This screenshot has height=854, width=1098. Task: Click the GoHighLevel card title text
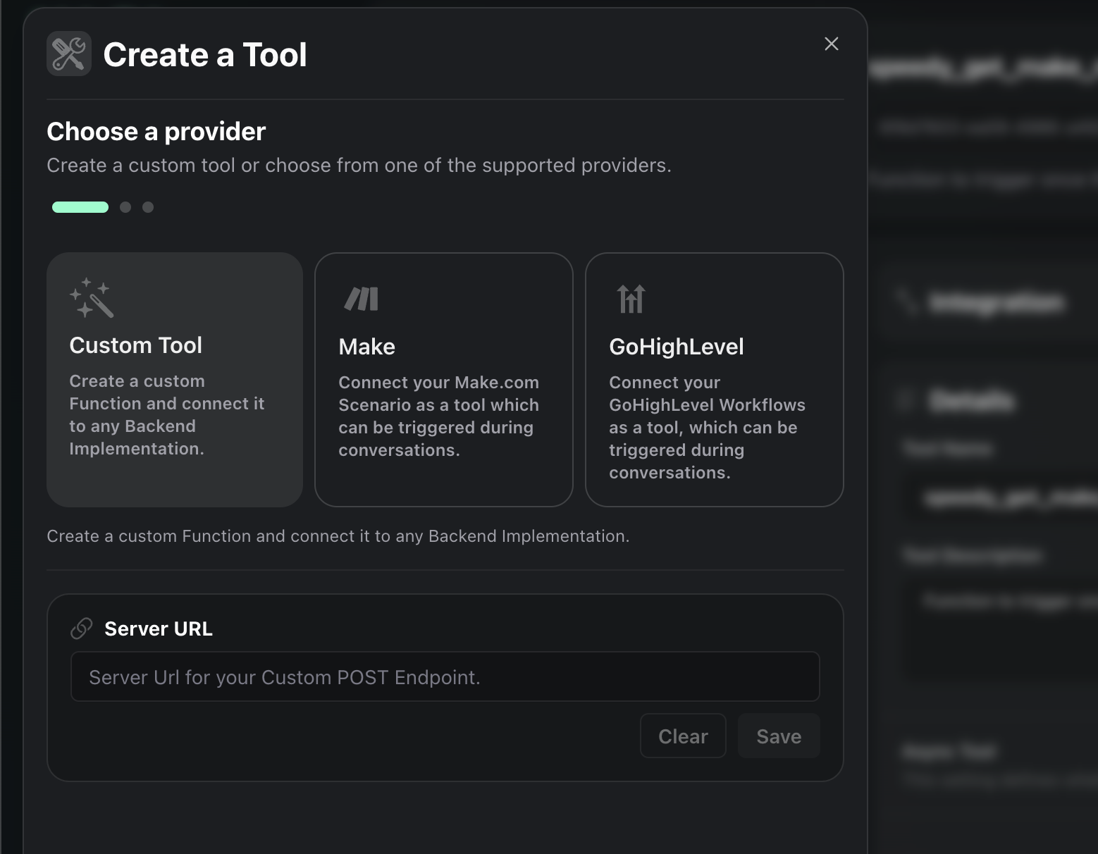[677, 347]
